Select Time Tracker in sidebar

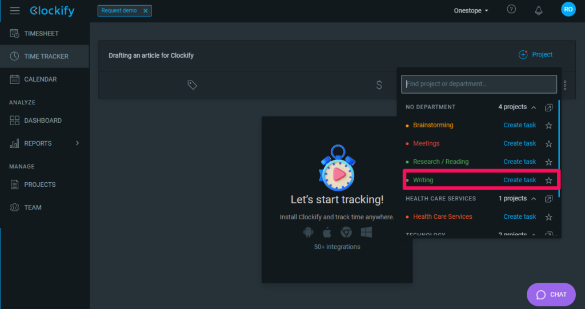(x=45, y=57)
